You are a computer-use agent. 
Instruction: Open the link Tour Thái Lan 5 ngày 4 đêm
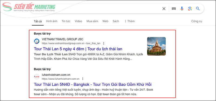(x=78, y=49)
